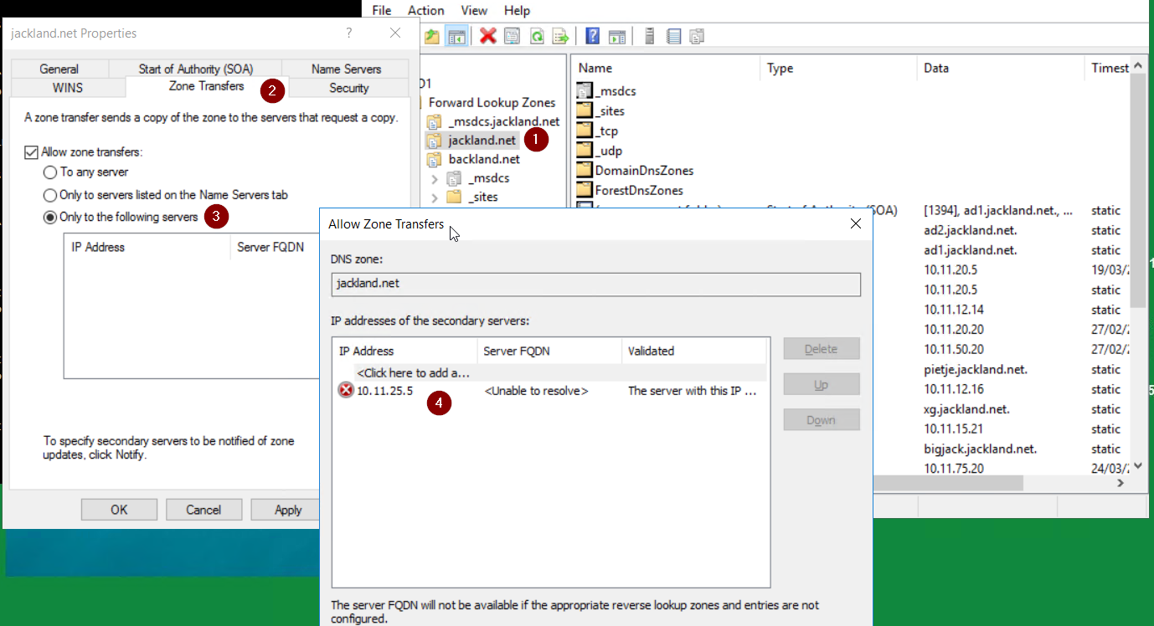Expand the _sites node in the tree

(x=435, y=198)
